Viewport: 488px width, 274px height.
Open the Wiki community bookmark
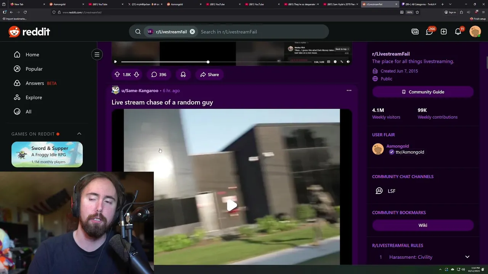(x=423, y=225)
